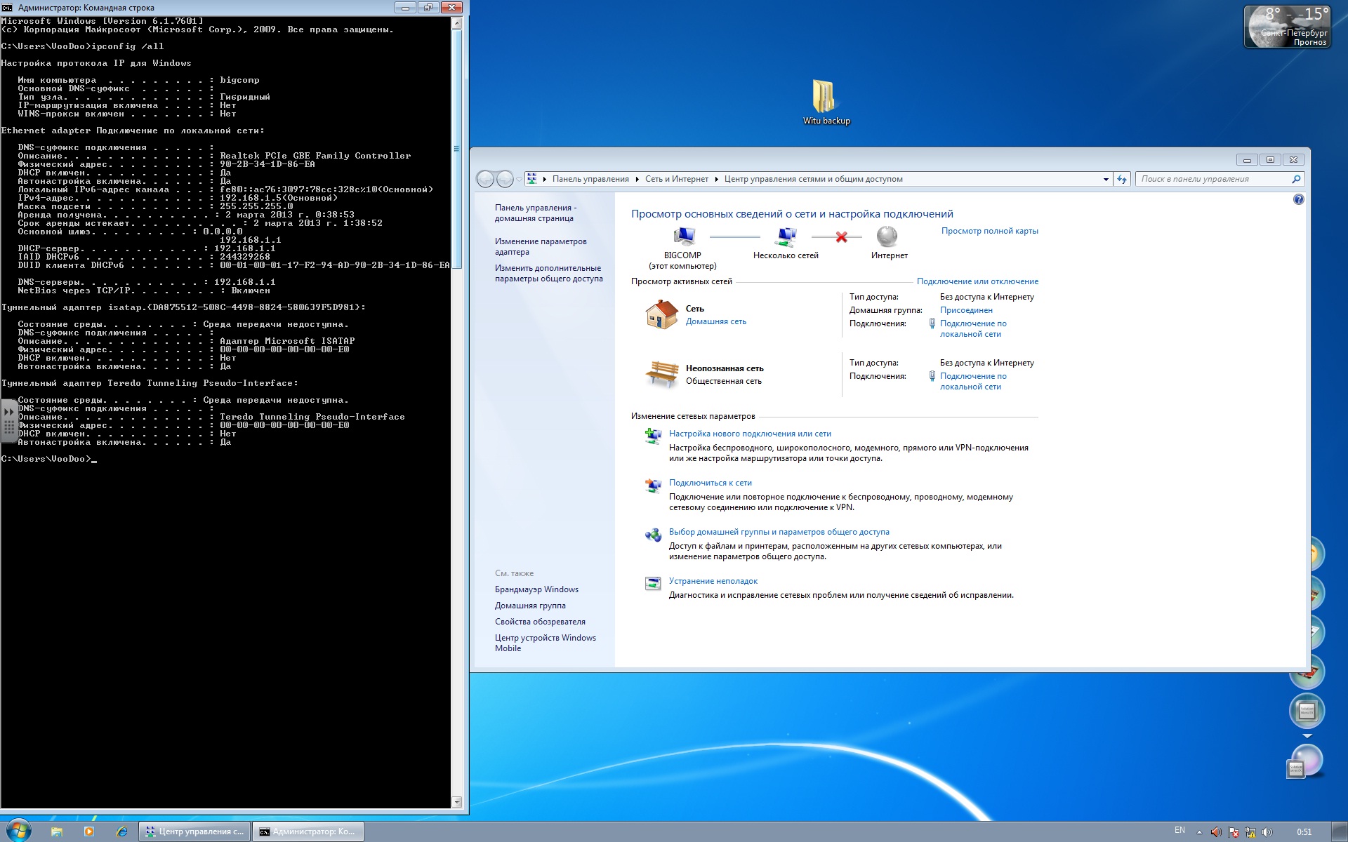
Task: Click the BIGCOMP computer icon in network map
Action: (683, 237)
